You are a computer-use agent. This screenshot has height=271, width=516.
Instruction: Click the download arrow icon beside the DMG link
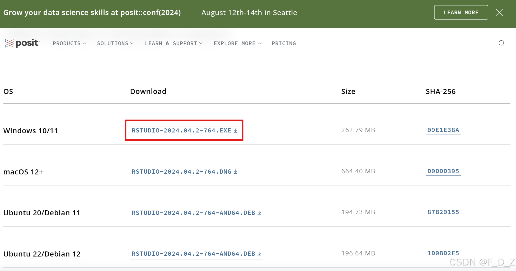pyautogui.click(x=236, y=172)
